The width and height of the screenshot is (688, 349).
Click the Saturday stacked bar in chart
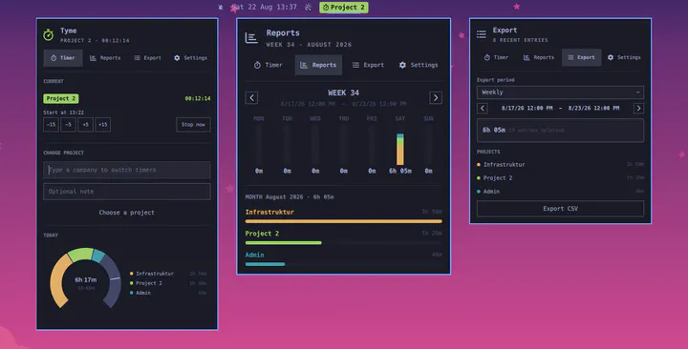click(x=400, y=150)
